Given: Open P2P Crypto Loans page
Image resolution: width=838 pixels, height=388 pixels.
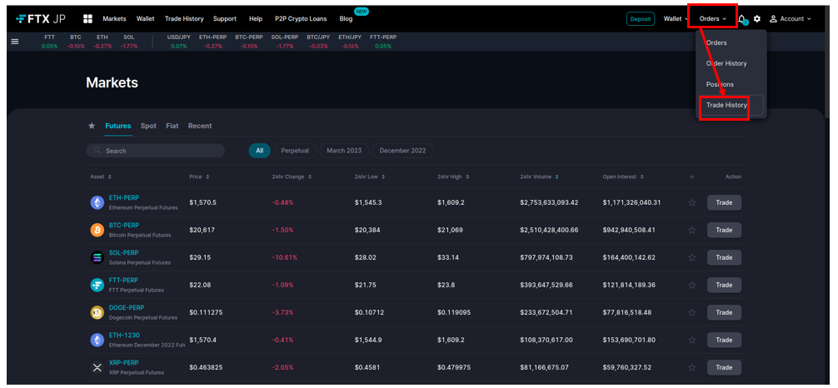Looking at the screenshot, I should pos(301,18).
